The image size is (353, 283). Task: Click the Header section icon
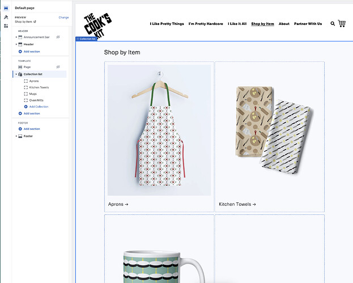coord(20,44)
